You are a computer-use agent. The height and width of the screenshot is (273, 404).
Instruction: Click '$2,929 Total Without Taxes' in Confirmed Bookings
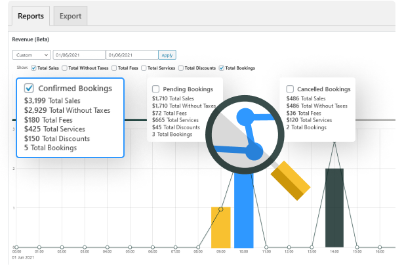[68, 110]
